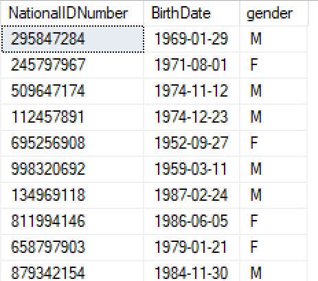Viewport: 318px width, 281px height.
Task: Select cell with ID 295847284
Action: coord(73,39)
